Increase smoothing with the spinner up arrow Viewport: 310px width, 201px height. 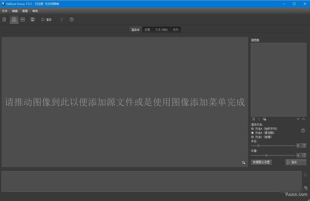pos(304,154)
